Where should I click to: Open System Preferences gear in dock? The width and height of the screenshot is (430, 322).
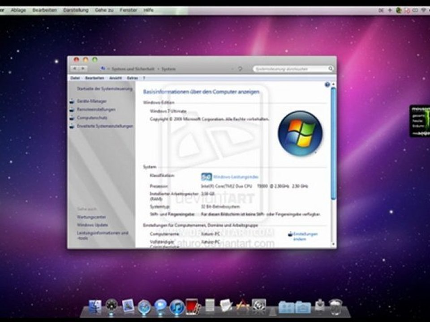click(259, 306)
